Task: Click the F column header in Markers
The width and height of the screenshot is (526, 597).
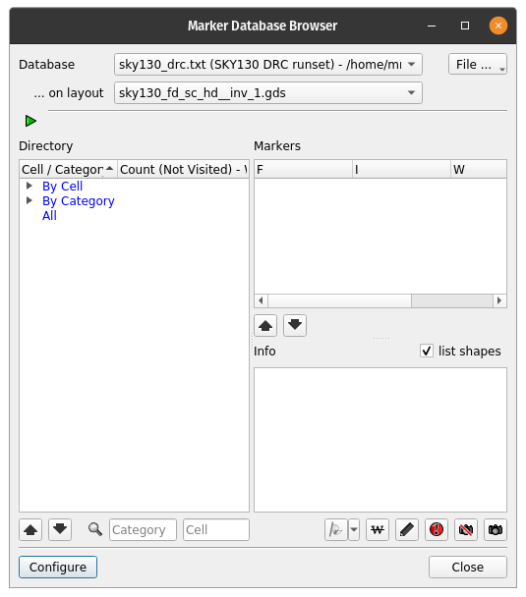Action: tap(304, 169)
